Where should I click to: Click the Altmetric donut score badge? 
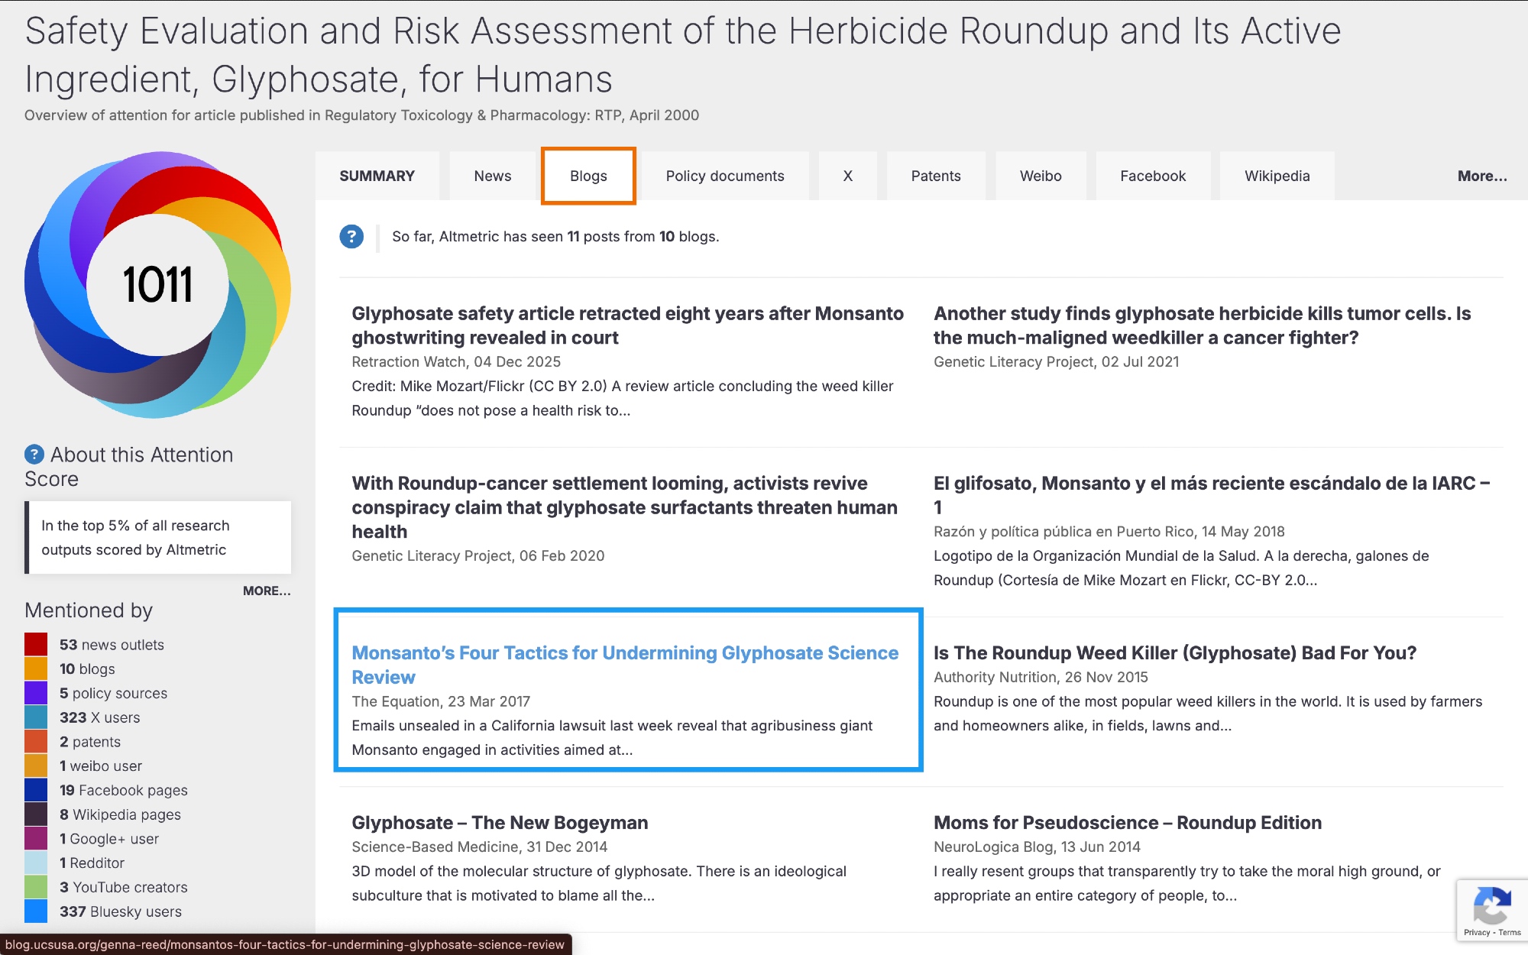pyautogui.click(x=157, y=285)
